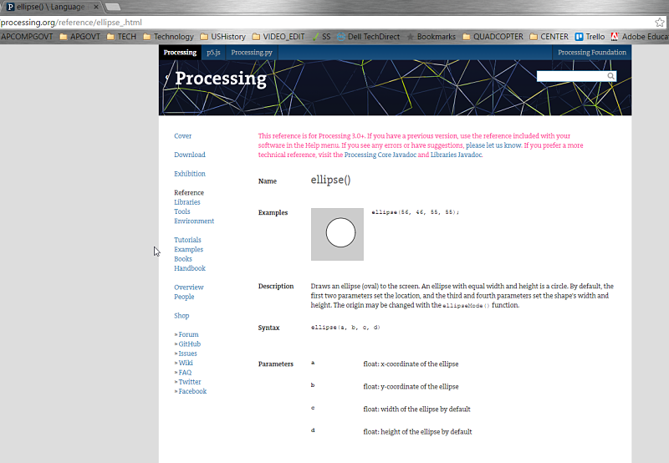Viewport: 669px width, 463px height.
Task: Open the Processing Foundation link
Action: (x=592, y=53)
